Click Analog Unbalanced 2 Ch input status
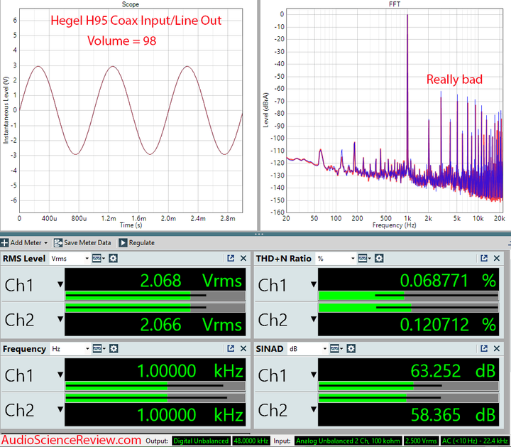 click(x=348, y=441)
